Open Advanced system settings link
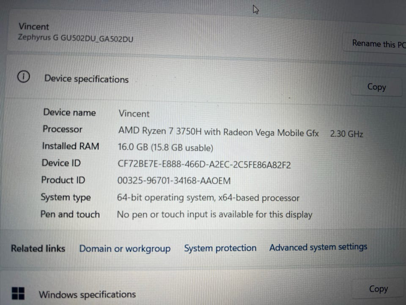 coord(318,247)
